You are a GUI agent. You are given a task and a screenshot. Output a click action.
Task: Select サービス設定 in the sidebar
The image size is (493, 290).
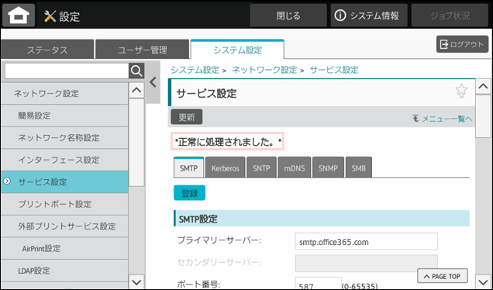[64, 181]
